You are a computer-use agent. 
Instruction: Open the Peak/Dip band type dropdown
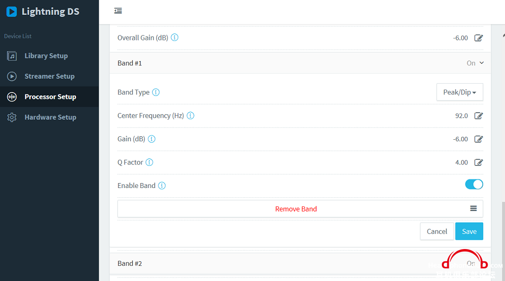click(460, 93)
